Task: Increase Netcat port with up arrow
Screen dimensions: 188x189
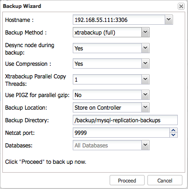Action: (x=174, y=130)
